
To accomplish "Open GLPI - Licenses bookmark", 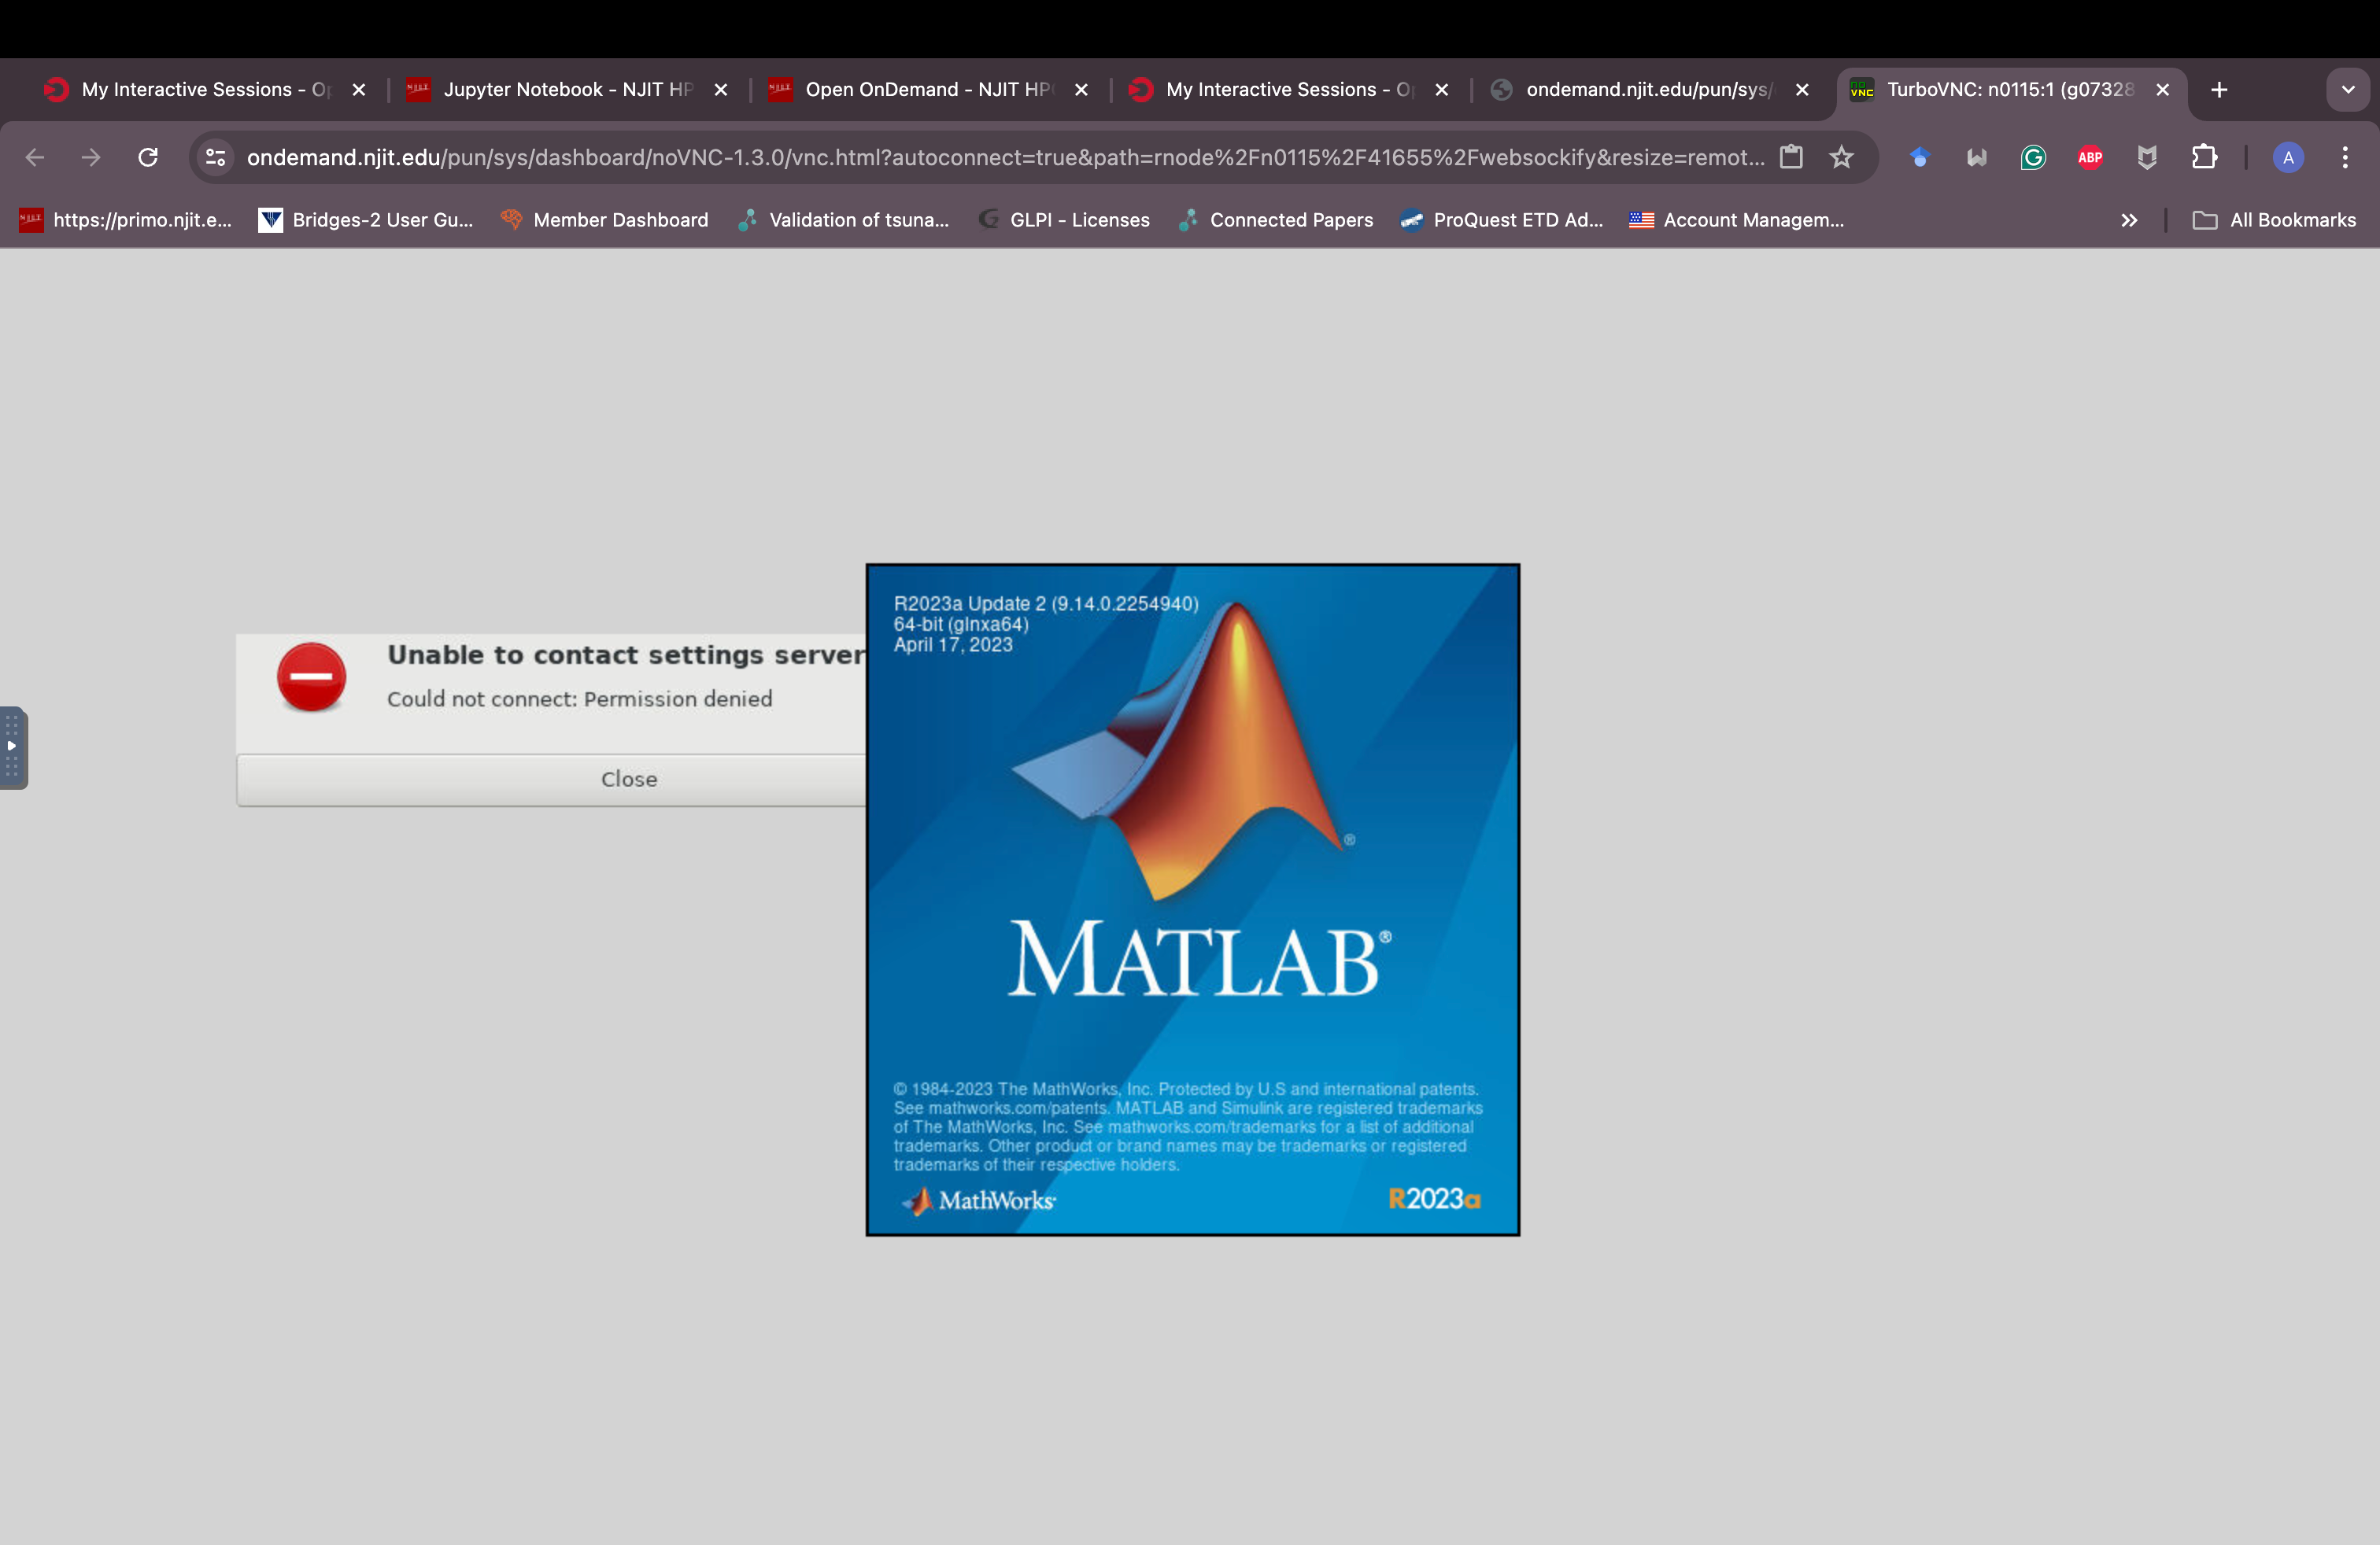I will coord(1064,219).
